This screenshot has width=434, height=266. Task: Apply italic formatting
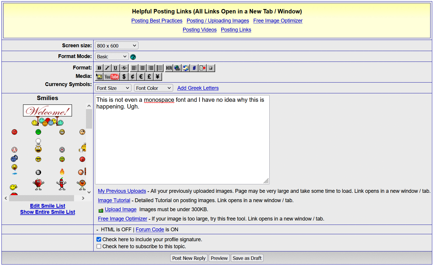pyautogui.click(x=107, y=68)
